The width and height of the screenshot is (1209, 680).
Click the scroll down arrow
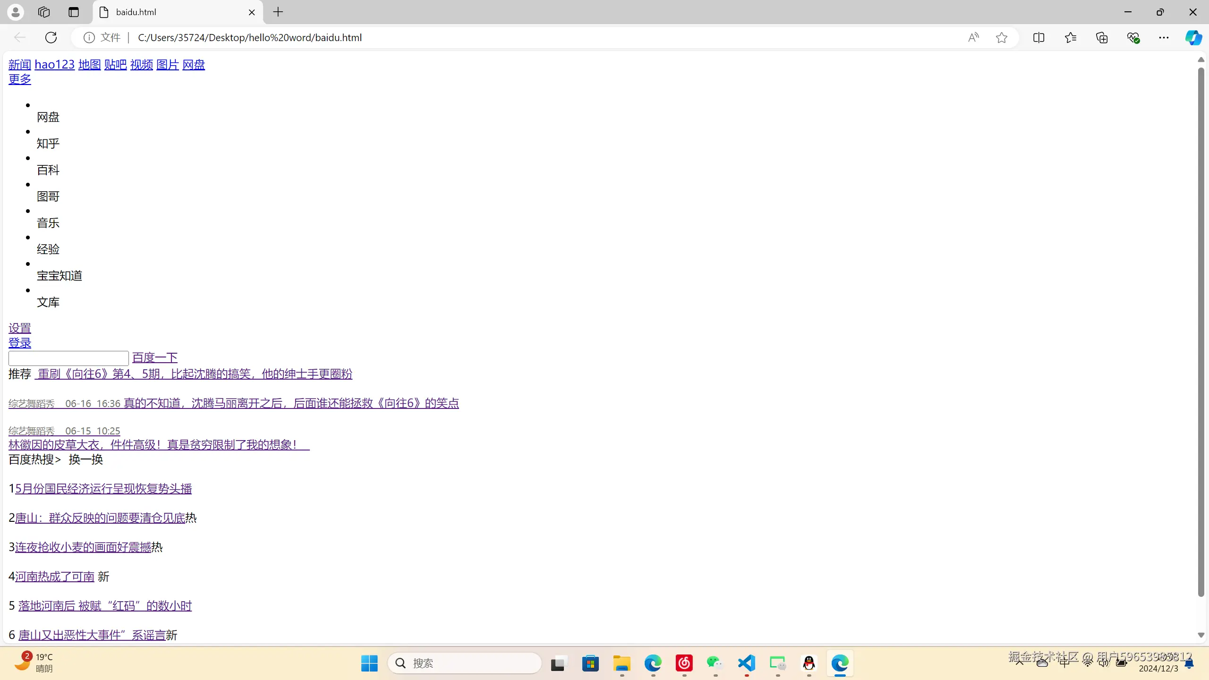tap(1201, 635)
